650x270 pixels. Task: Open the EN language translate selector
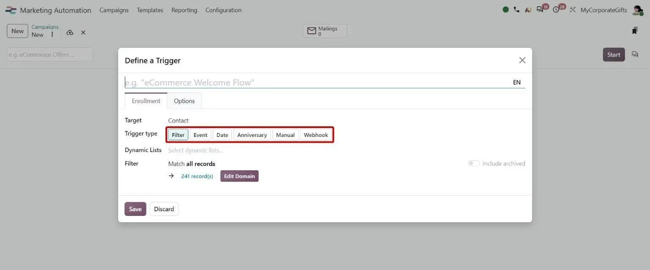[x=517, y=82]
